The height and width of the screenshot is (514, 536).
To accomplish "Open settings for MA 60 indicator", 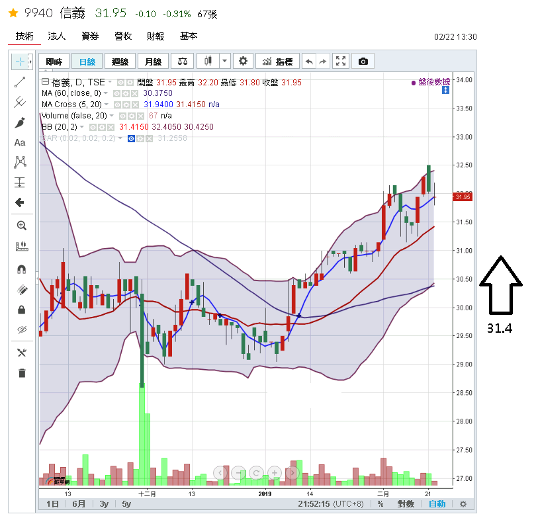I will (x=126, y=93).
